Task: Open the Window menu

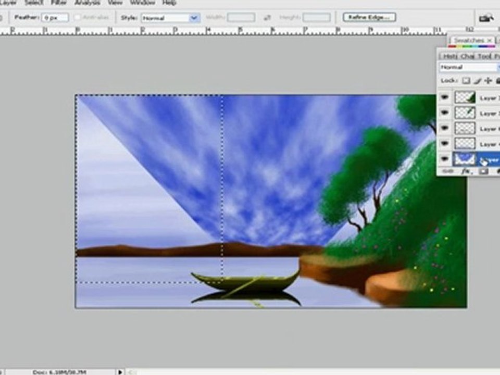Action: (142, 3)
